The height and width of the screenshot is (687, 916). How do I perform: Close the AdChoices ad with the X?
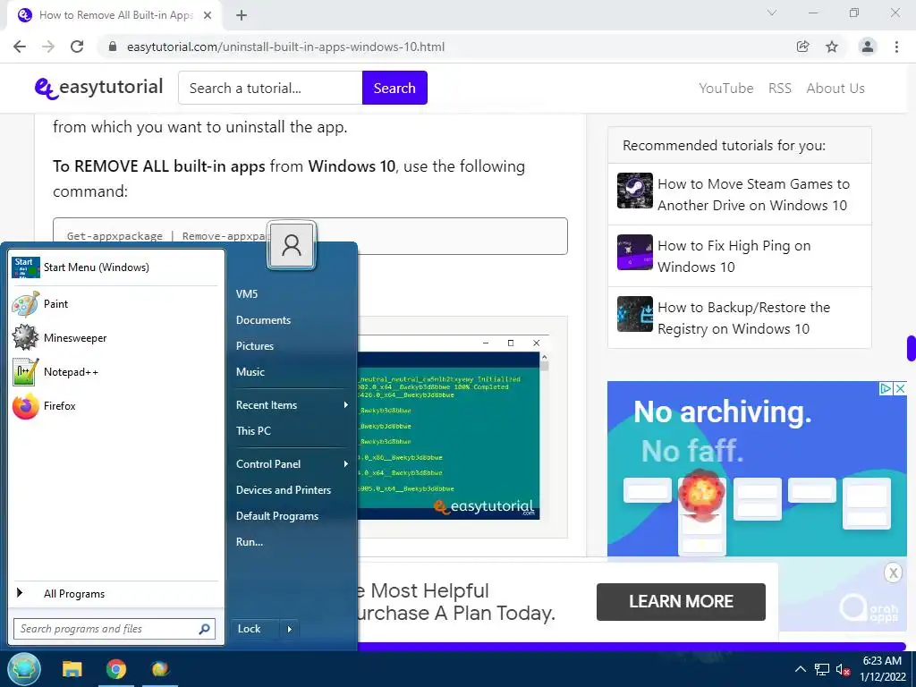tap(900, 388)
